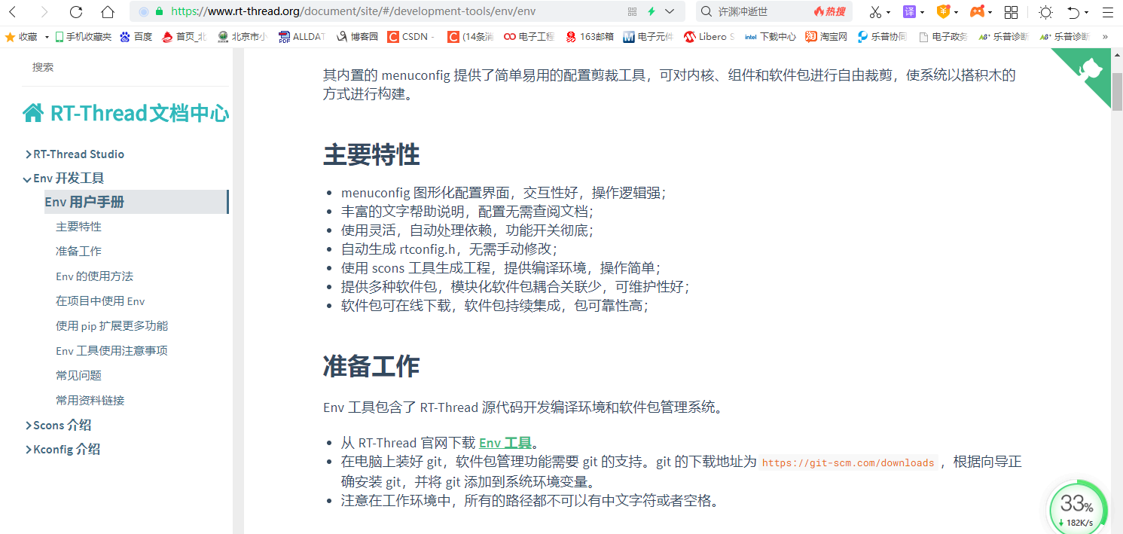
Task: Click the shopping rebate shield icon
Action: pos(943,12)
